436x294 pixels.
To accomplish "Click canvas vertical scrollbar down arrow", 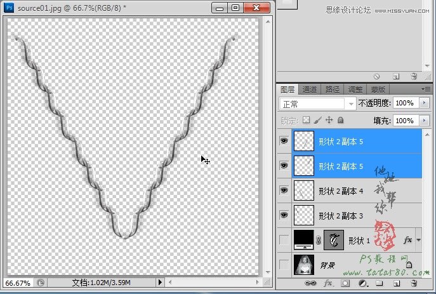I will [267, 272].
